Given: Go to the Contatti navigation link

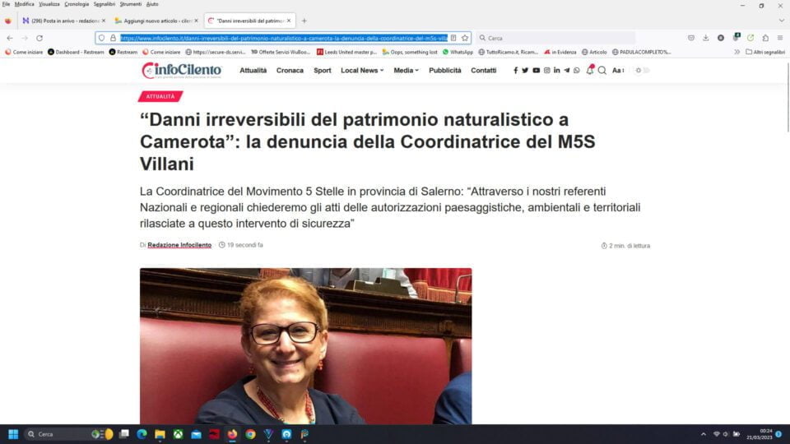Looking at the screenshot, I should (484, 71).
